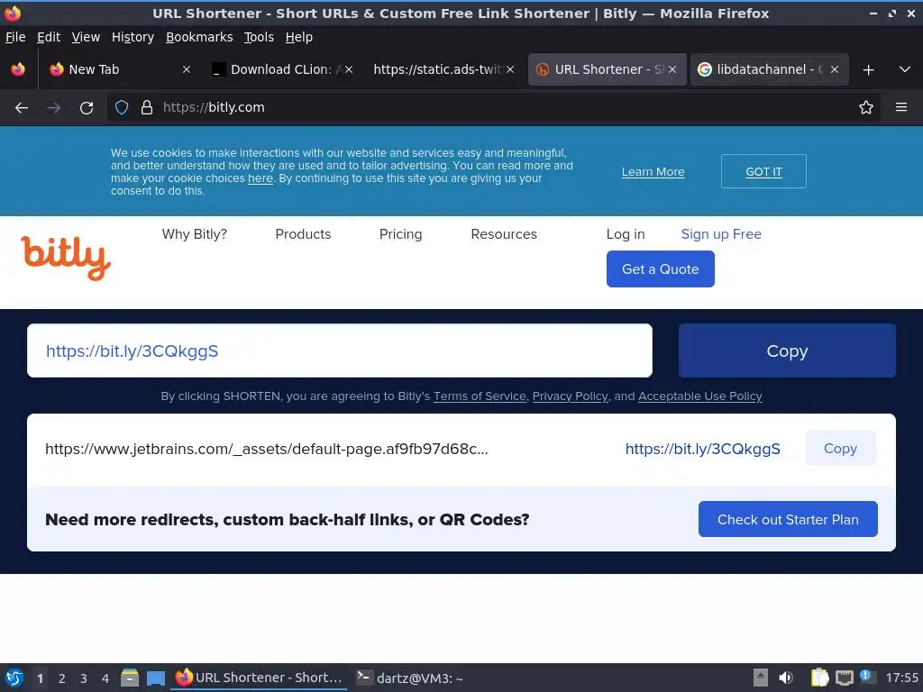Viewport: 923px width, 692px height.
Task: Open the File menu
Action: coord(15,37)
